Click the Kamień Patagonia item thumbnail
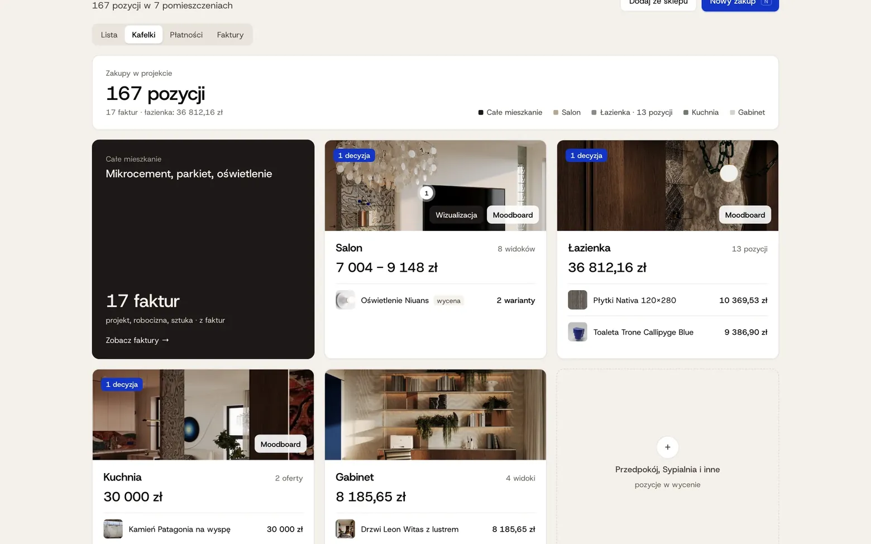Screen dimensions: 871x544 coord(113,529)
